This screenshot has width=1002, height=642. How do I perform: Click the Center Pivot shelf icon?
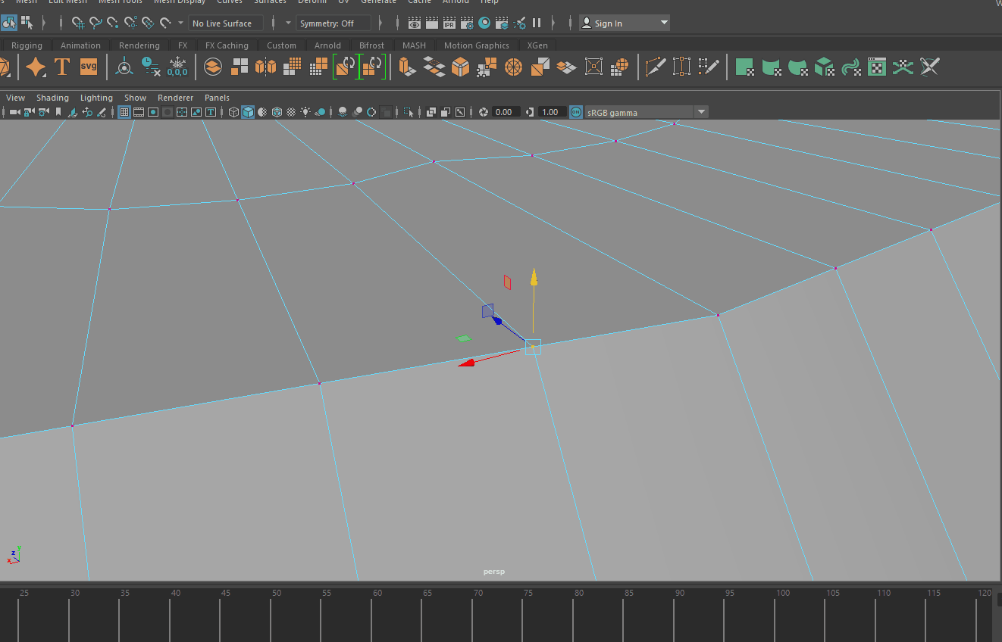[x=124, y=67]
